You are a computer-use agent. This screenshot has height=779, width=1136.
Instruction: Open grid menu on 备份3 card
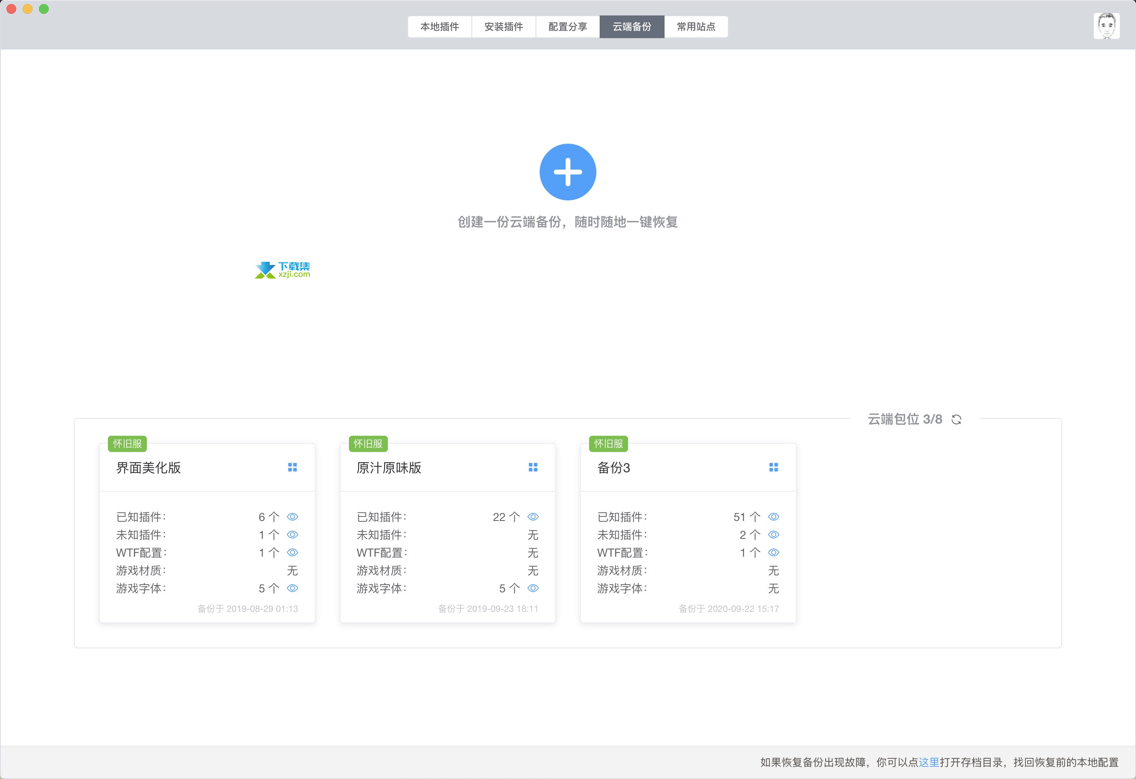tap(773, 467)
